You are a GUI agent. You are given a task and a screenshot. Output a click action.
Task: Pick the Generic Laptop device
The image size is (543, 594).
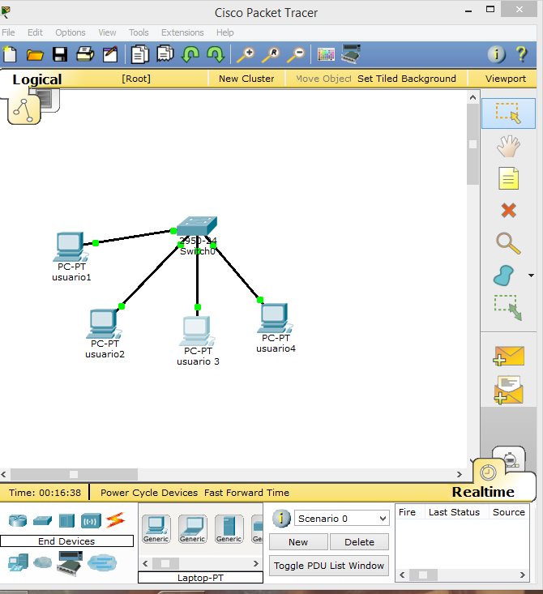click(193, 529)
